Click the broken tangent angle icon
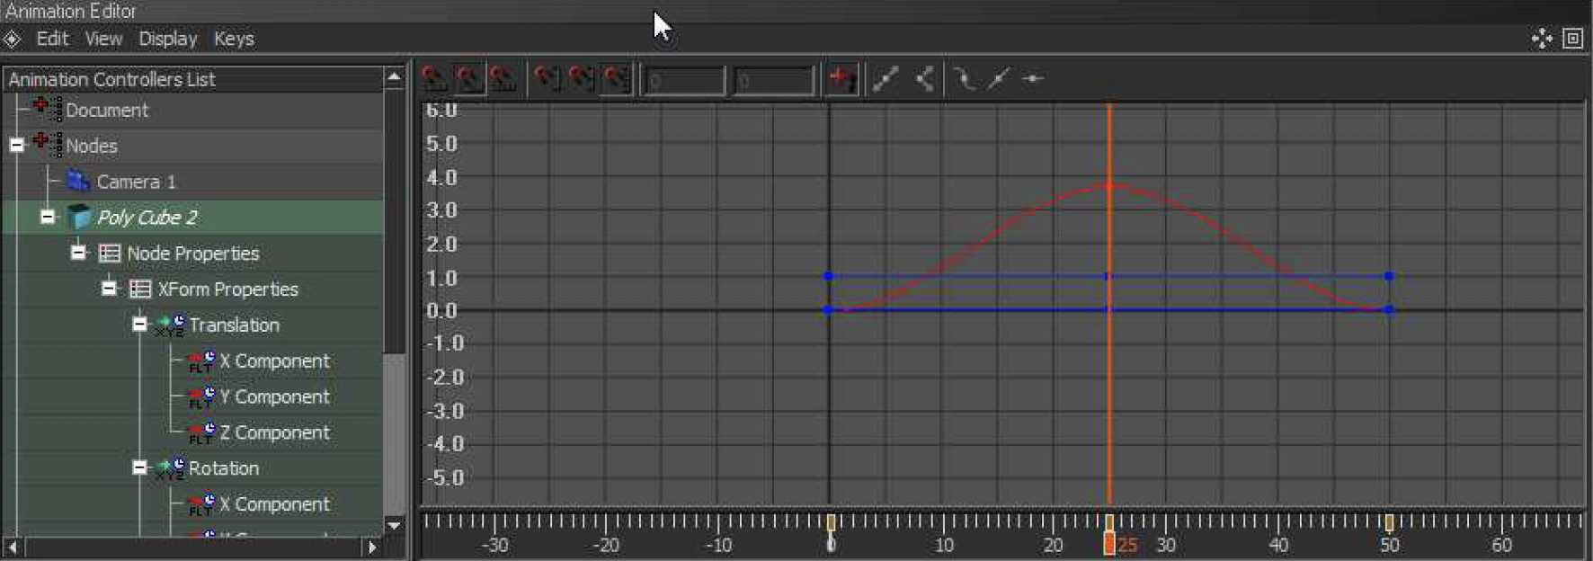 (x=924, y=79)
